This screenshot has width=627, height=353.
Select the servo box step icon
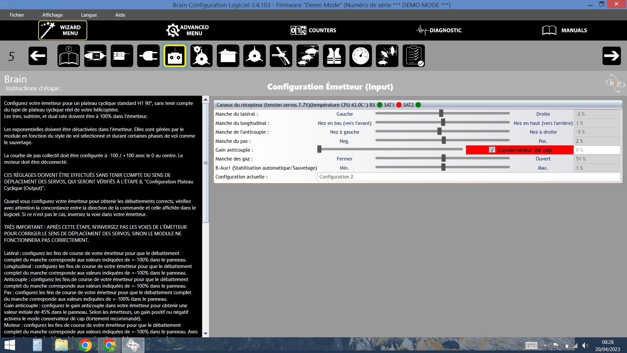point(228,56)
